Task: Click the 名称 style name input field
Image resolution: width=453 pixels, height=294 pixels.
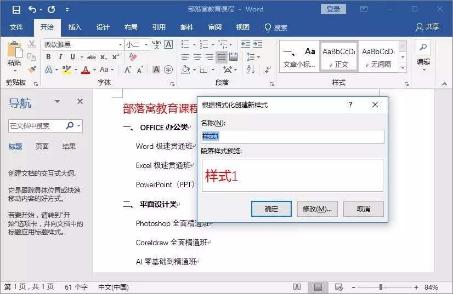Action: 292,136
